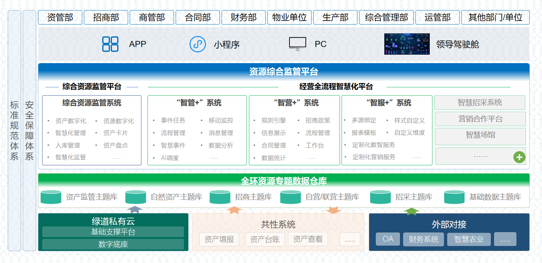542x263 pixels.
Task: Click the 标准规范体系 vertical side panel
Action: [x=14, y=131]
